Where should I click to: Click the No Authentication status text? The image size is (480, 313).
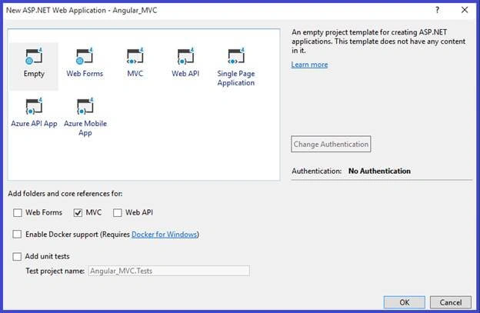click(x=379, y=171)
